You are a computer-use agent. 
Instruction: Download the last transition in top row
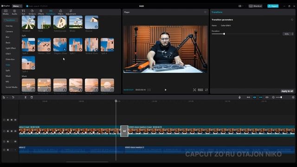click(96, 27)
